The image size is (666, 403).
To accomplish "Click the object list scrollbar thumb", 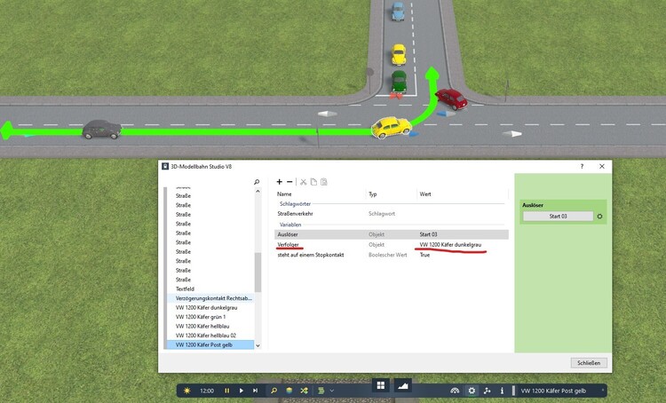I will click(x=258, y=272).
